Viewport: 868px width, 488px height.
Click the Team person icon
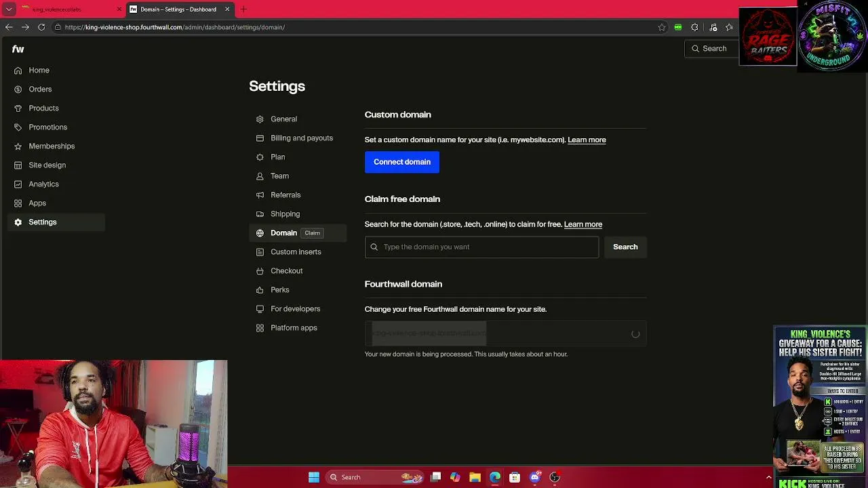[260, 176]
